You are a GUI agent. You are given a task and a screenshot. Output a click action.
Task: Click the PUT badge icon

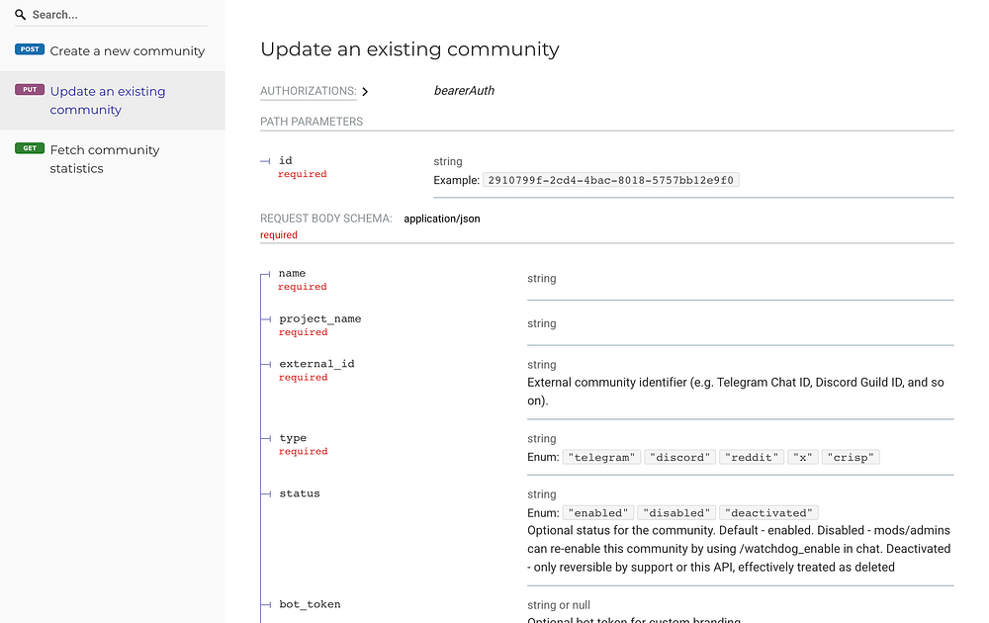click(30, 90)
